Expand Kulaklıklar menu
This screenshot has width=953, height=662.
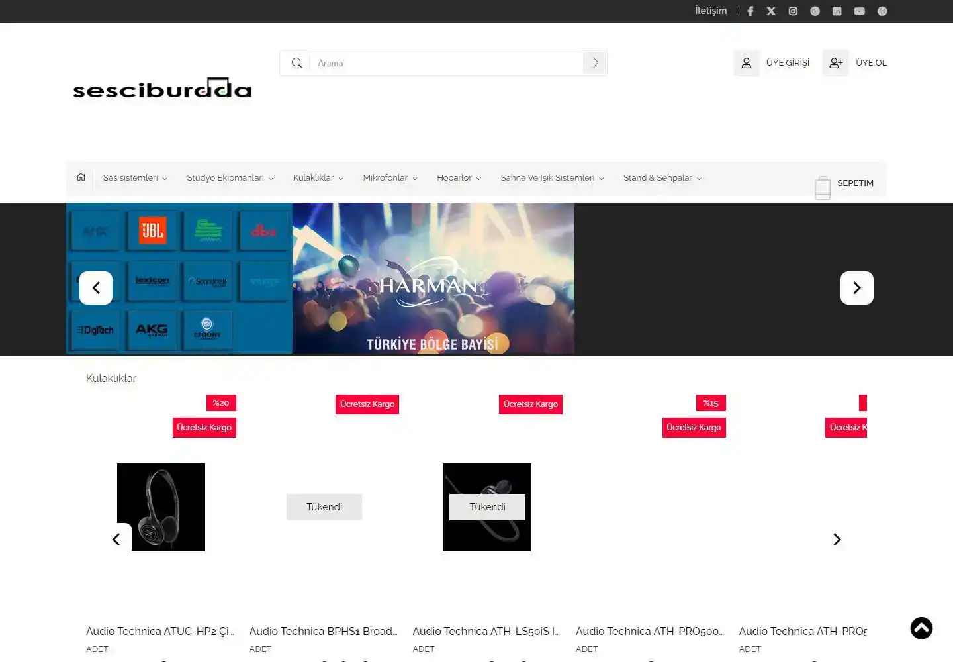(x=318, y=178)
